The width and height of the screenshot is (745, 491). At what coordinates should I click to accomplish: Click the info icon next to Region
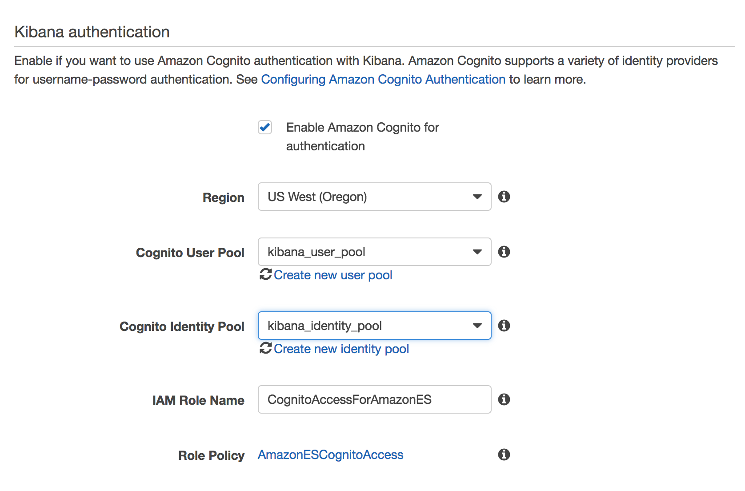coord(504,197)
